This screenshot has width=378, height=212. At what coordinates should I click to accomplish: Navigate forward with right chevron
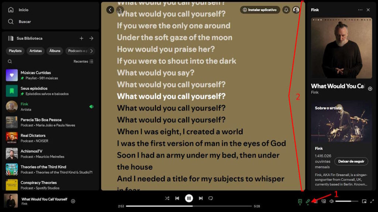point(120,10)
